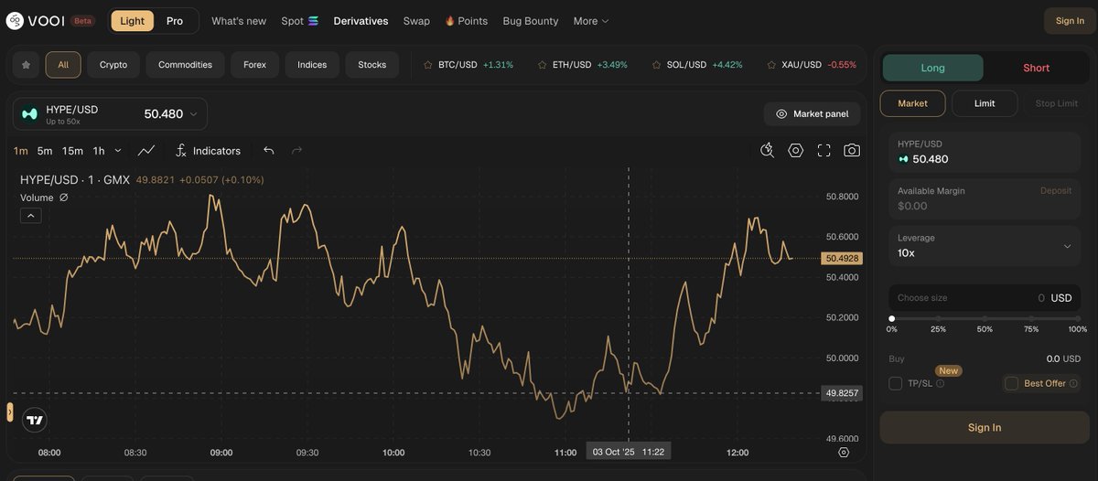Image resolution: width=1098 pixels, height=481 pixels.
Task: Select 1m timeframe
Action: click(21, 151)
